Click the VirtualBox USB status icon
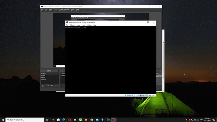 134,95
